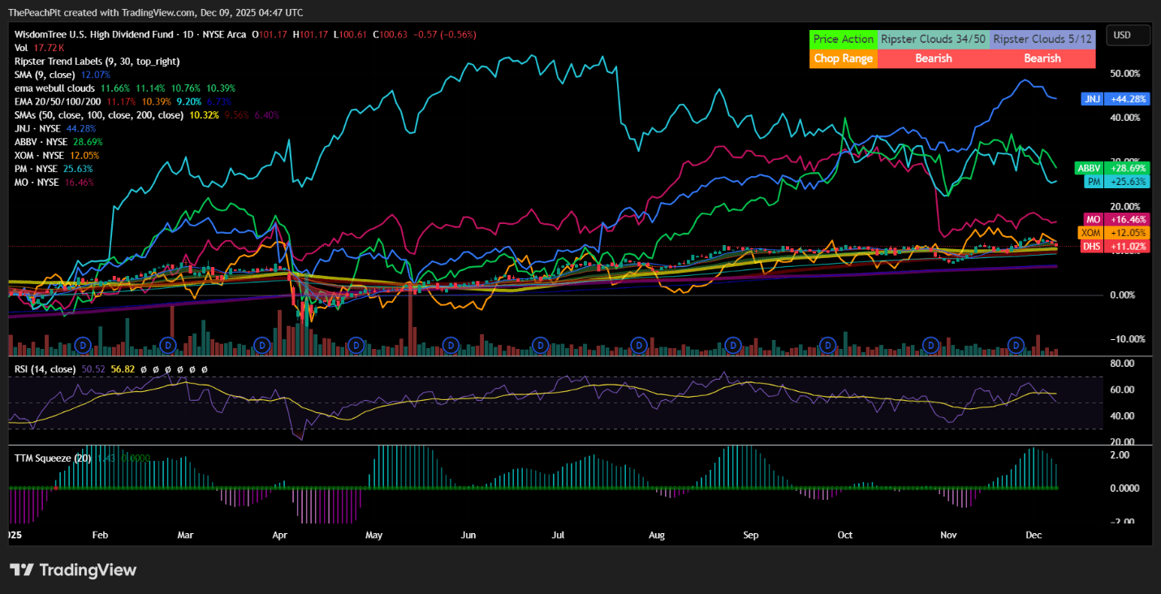Click the JNJ · NYSE comparison symbol legend
The width and height of the screenshot is (1161, 594).
[37, 128]
